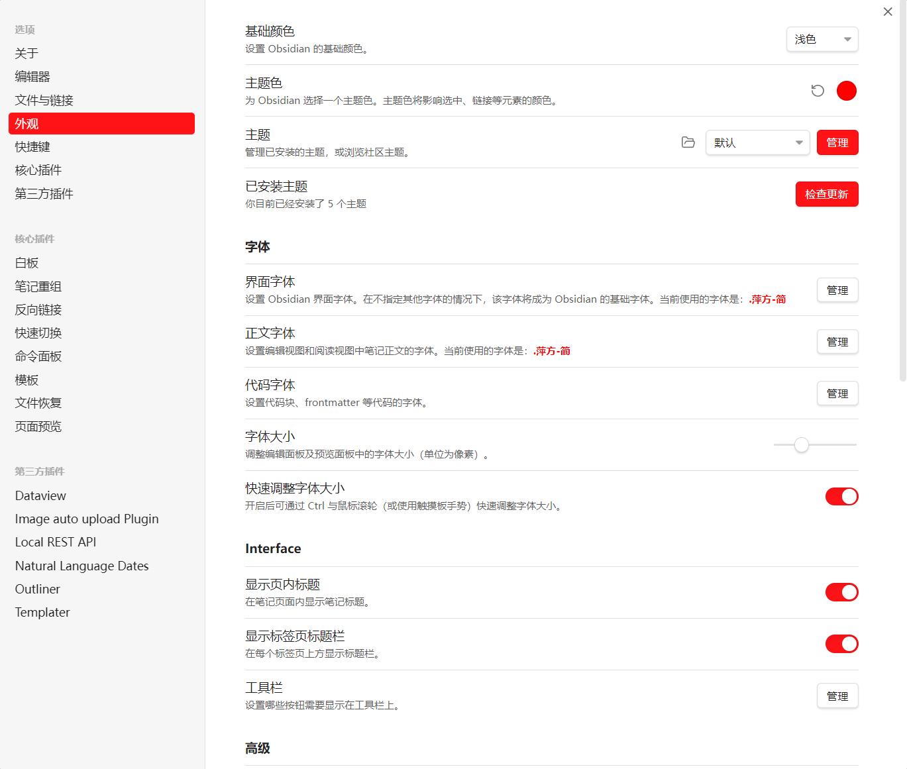Check for theme updates
The image size is (907, 769).
point(827,194)
